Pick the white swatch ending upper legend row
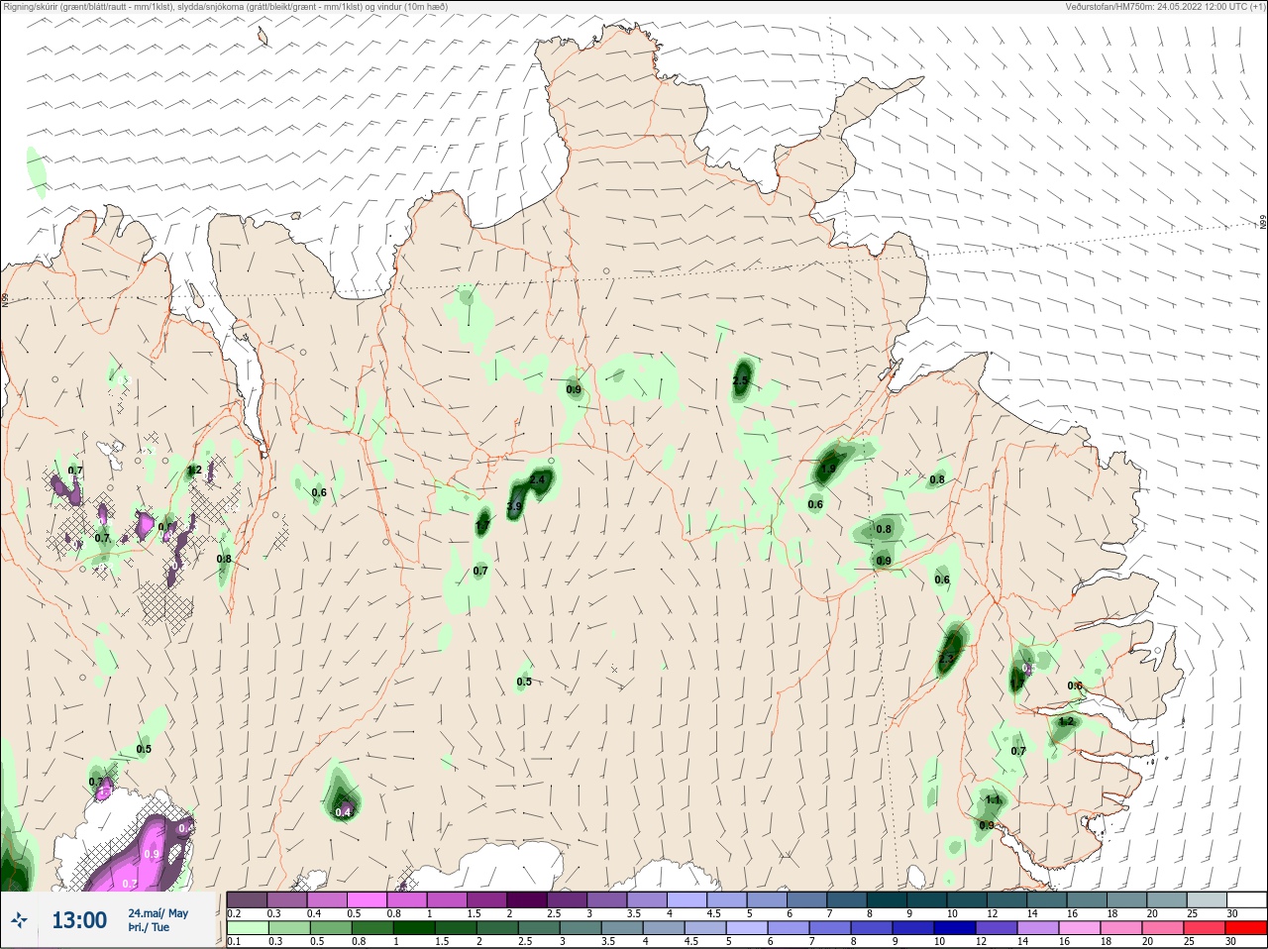 [x=1247, y=900]
